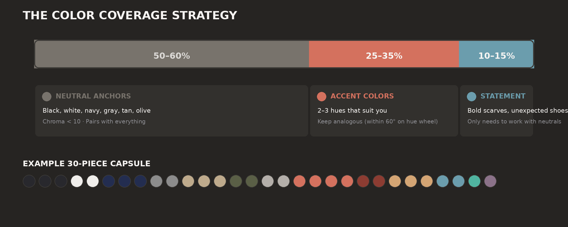Viewport: 568px width, 227px height.
Task: Select the 50–60% neutral bar segment
Action: 172,54
